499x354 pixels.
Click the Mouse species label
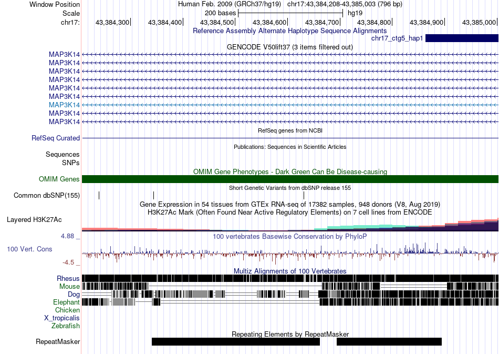[x=69, y=287]
